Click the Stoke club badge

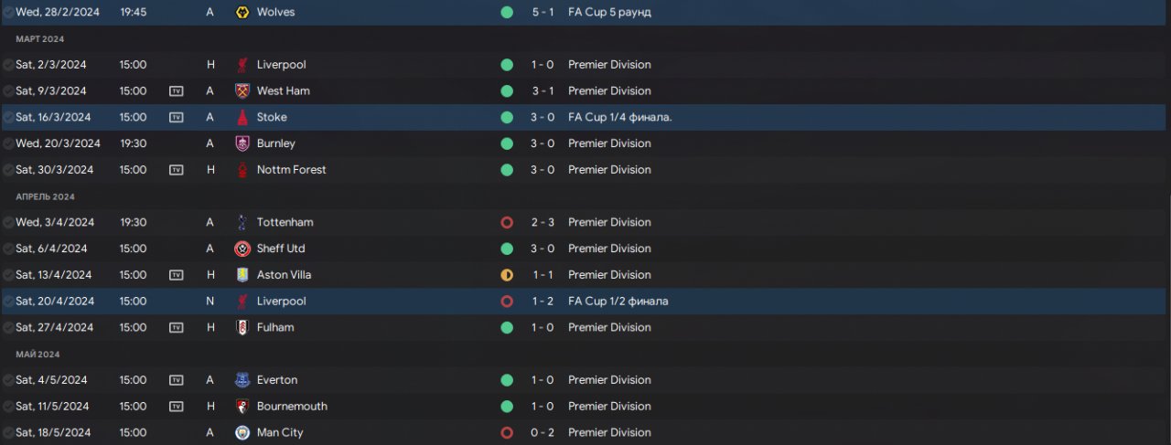click(242, 118)
